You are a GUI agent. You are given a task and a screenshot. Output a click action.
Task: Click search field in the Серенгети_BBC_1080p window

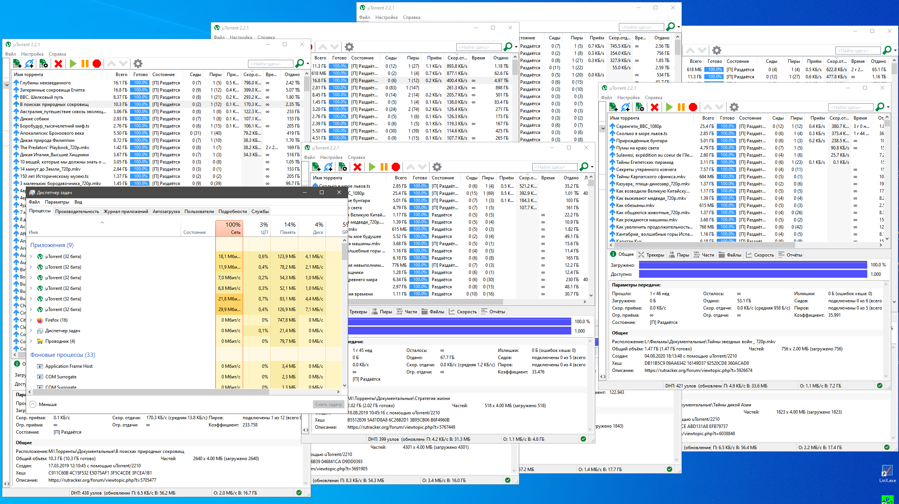[x=851, y=107]
